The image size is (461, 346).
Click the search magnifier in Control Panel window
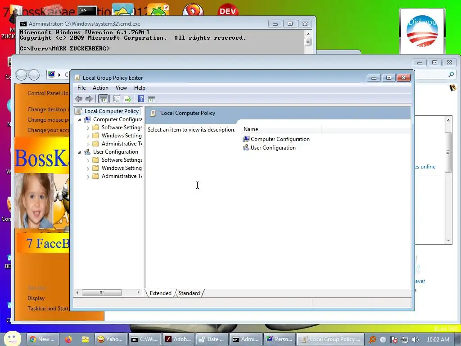point(451,74)
